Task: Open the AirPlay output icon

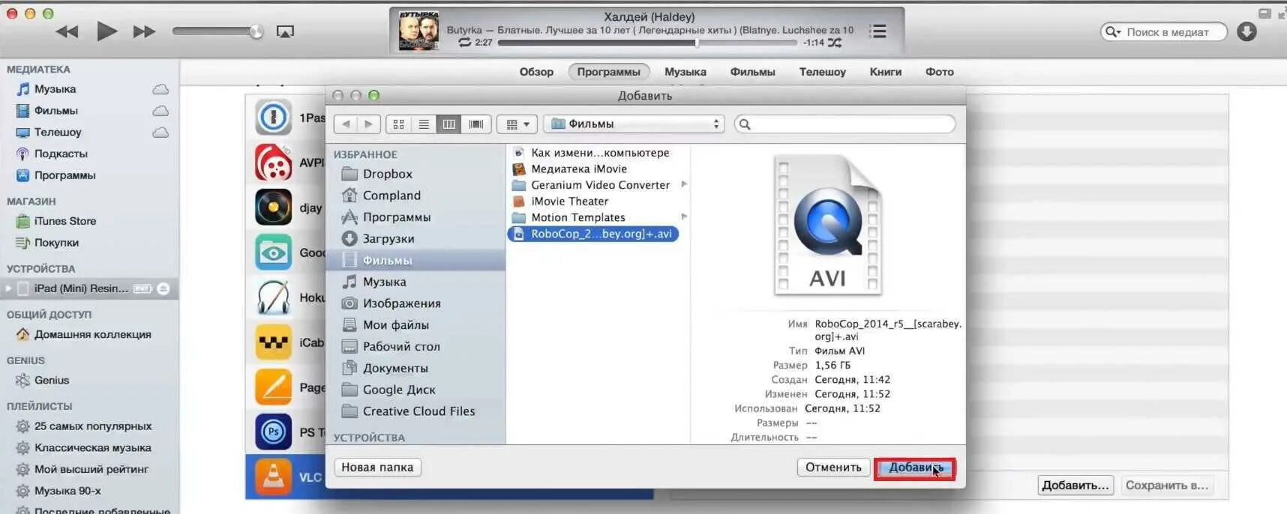Action: [285, 31]
